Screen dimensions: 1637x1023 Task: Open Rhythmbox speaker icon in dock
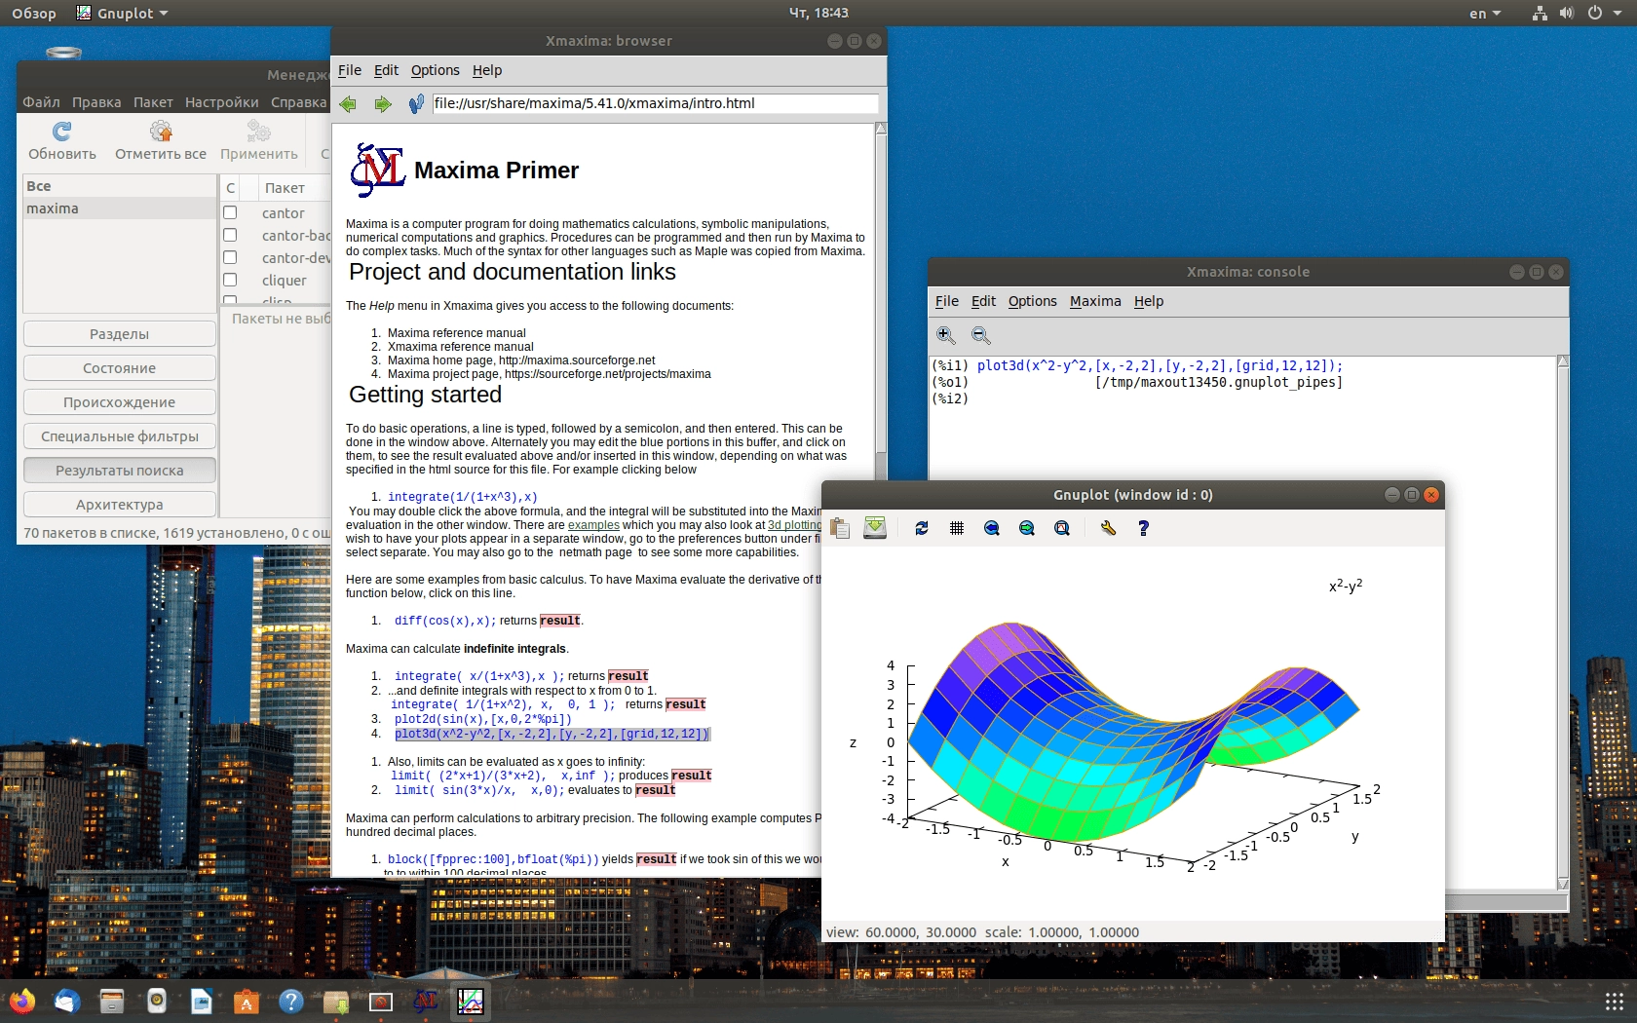pos(157,1001)
